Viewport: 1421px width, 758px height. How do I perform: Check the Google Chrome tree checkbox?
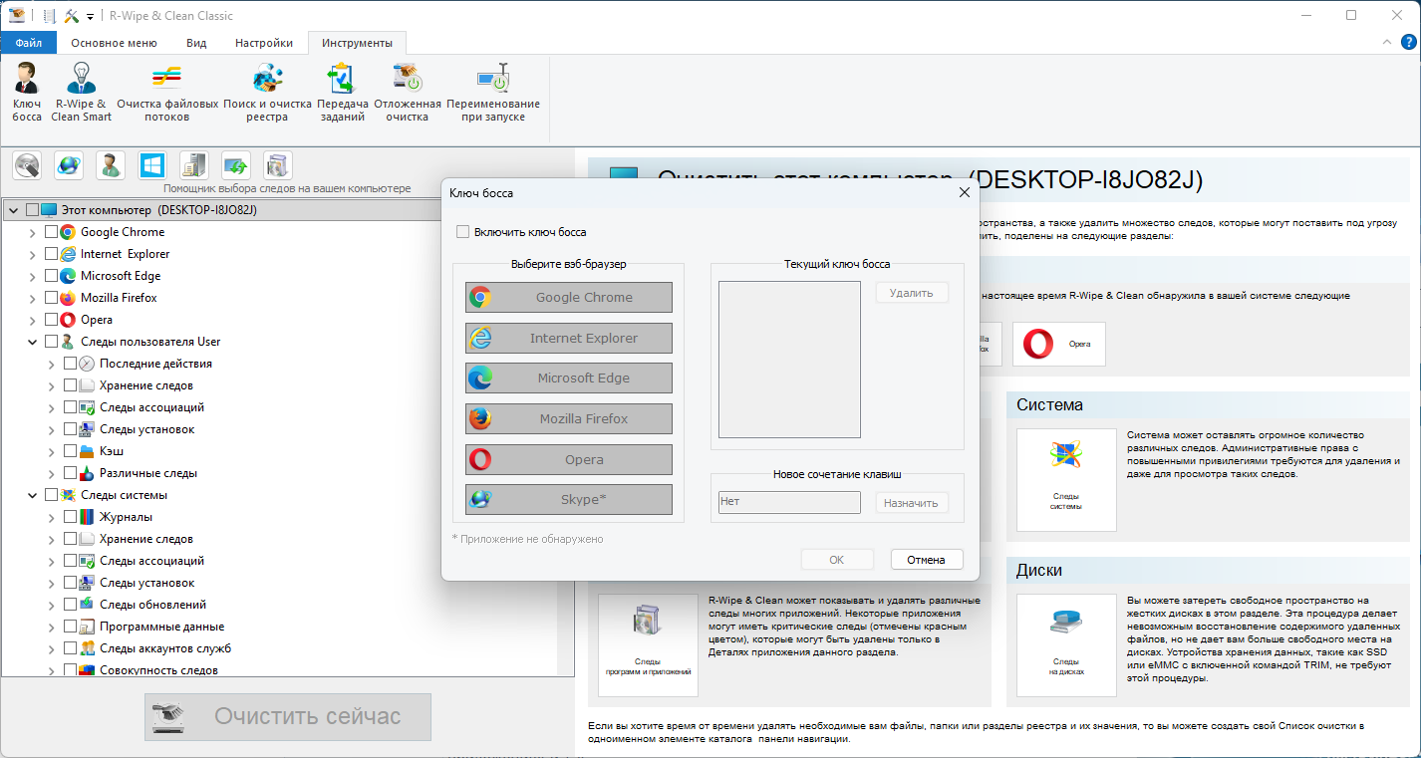[52, 232]
